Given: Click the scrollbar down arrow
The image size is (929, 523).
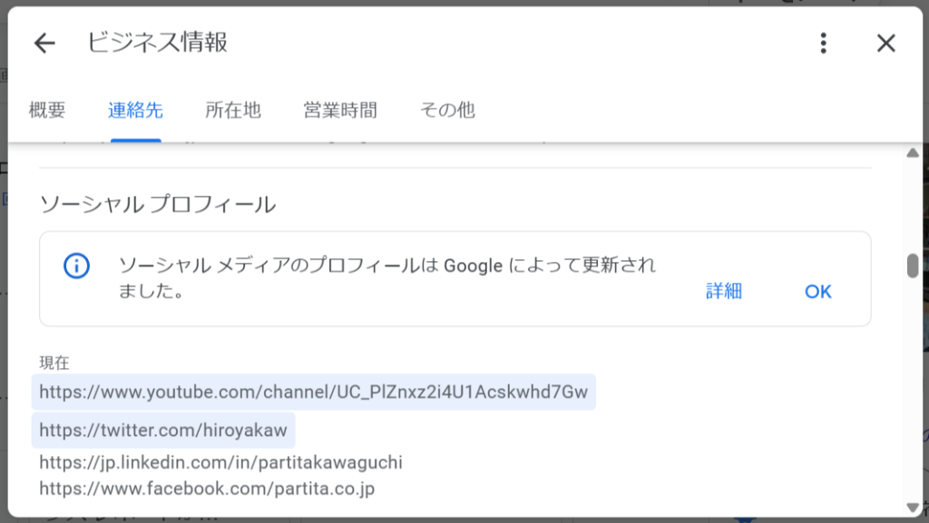Looking at the screenshot, I should pos(913,508).
